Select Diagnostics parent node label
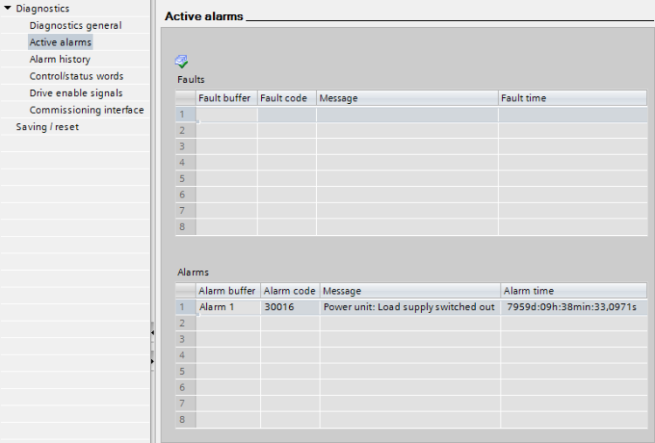The height and width of the screenshot is (443, 655). tap(43, 9)
